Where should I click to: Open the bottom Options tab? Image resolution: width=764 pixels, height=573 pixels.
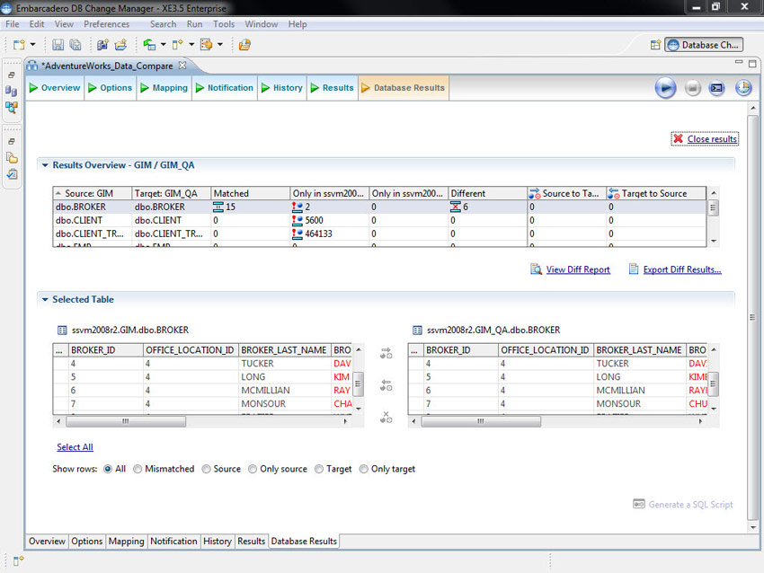[86, 542]
